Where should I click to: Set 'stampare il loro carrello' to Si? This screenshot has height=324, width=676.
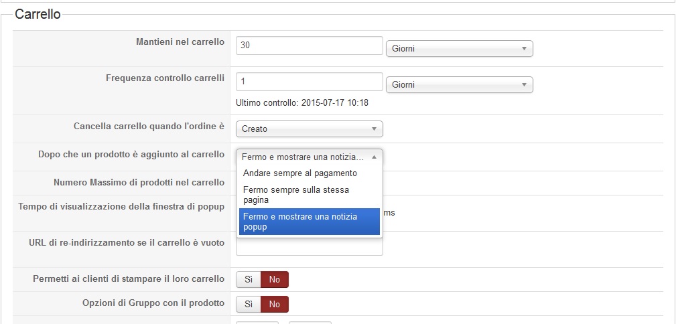tap(248, 280)
